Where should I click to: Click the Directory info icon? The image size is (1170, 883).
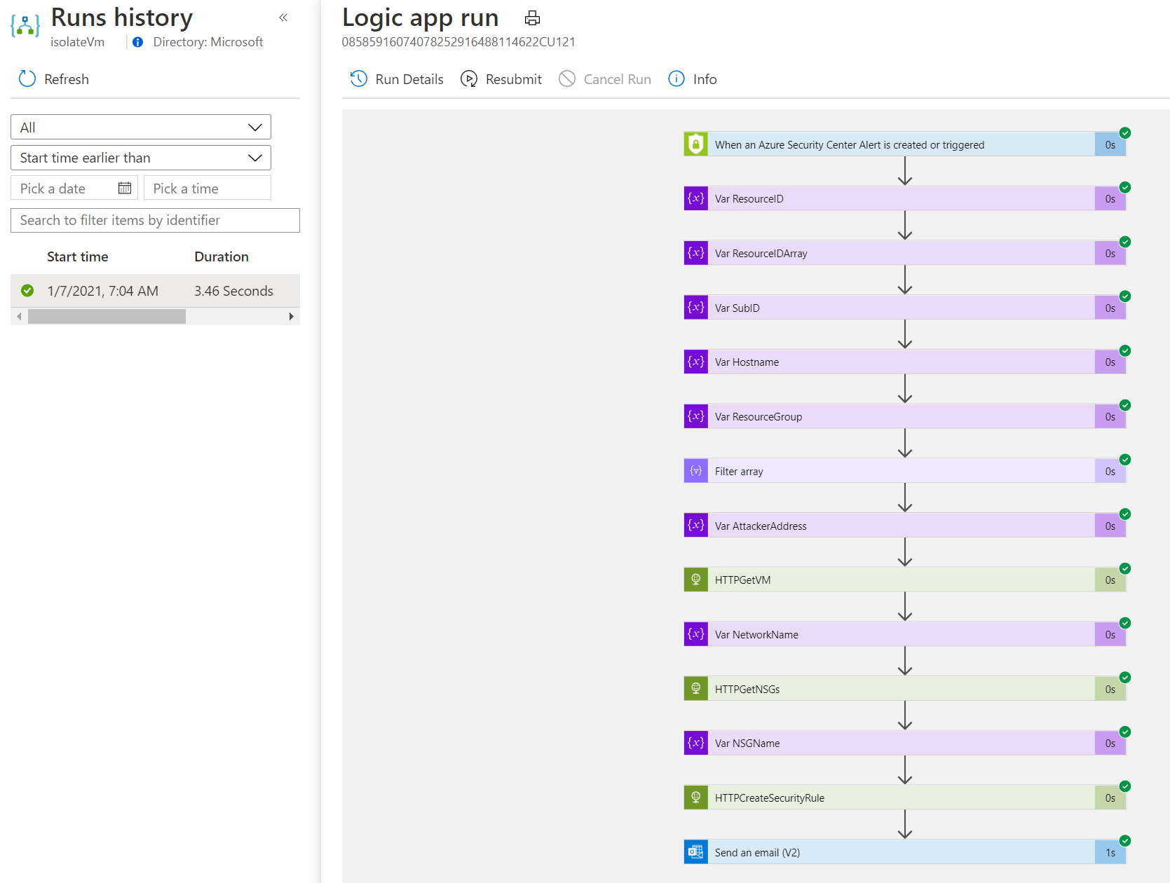coord(138,42)
